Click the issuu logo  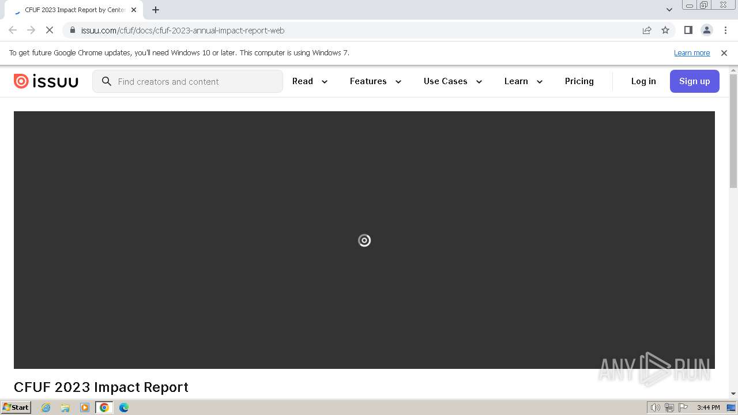click(46, 81)
